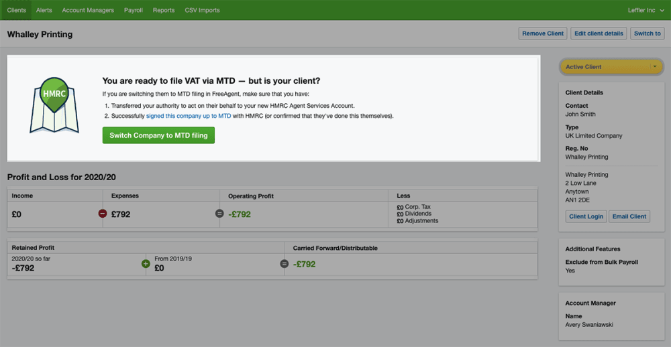Go to the Alerts tab
The image size is (671, 347).
[x=44, y=10]
